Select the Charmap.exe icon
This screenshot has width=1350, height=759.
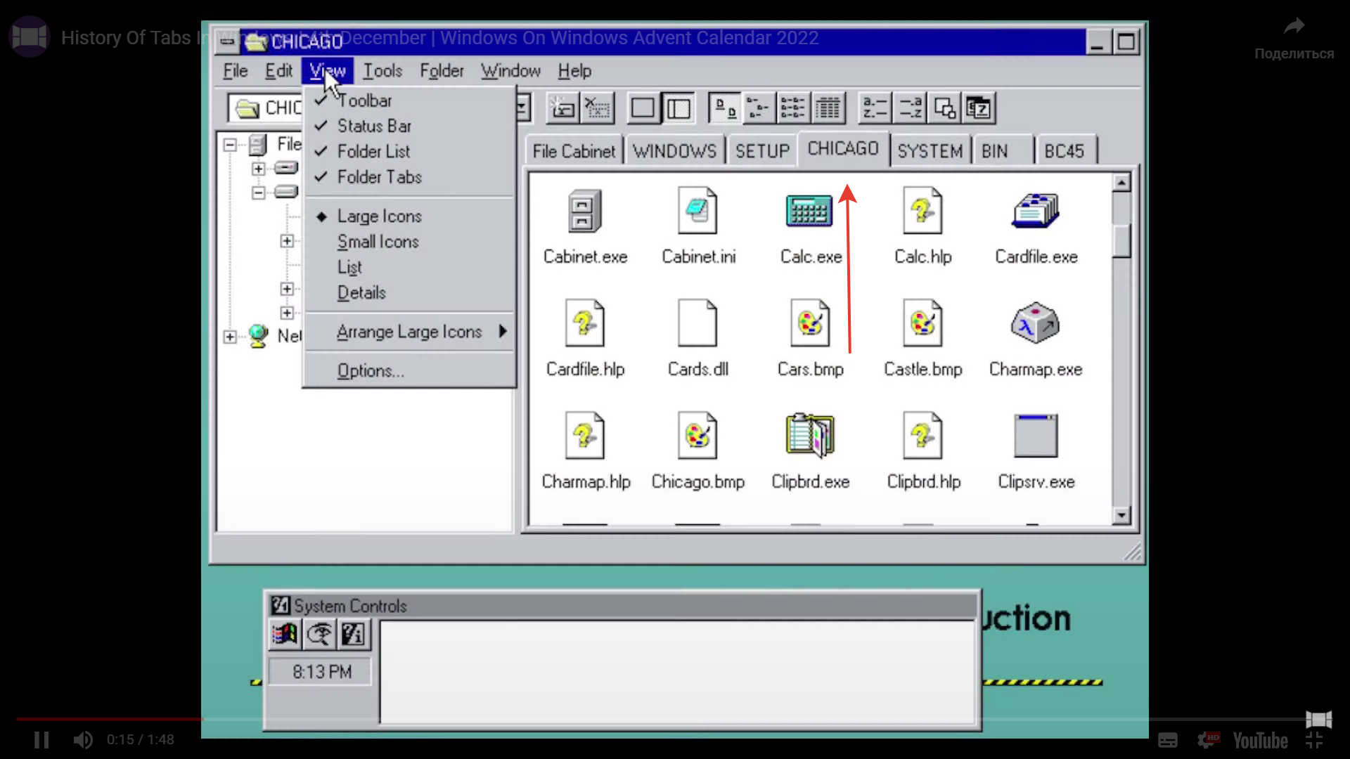click(x=1036, y=323)
